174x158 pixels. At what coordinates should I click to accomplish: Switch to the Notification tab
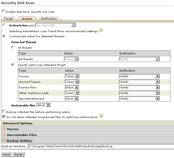(x=49, y=18)
